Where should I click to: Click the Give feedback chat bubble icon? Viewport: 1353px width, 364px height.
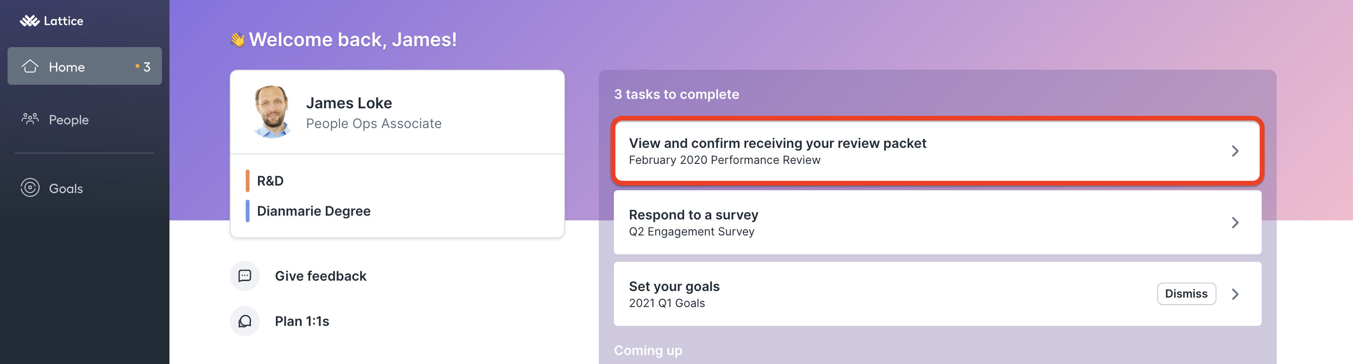245,276
